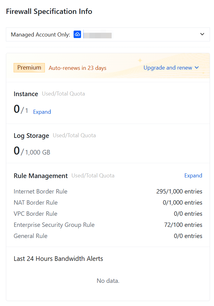Click the Log Storage heading
This screenshot has width=214, height=306.
click(31, 135)
